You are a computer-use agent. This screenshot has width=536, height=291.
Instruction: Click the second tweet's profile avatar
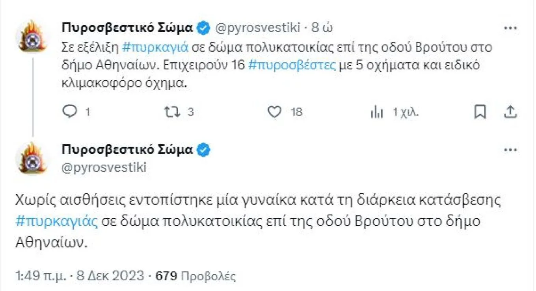click(32, 158)
